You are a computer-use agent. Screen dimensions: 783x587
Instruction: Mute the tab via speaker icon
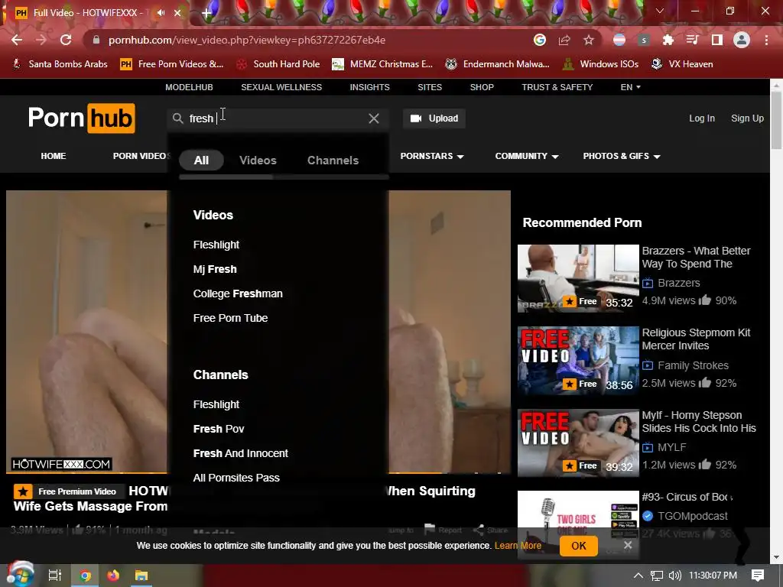click(x=161, y=12)
